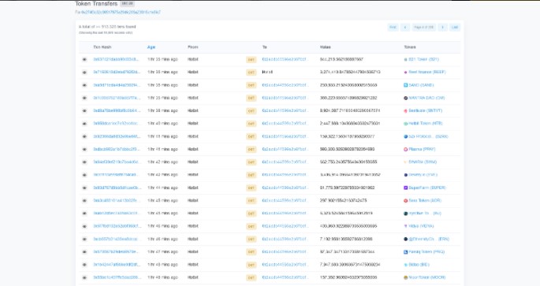Open SAND (SAND) token link
The height and width of the screenshot is (286, 540).
[421, 85]
